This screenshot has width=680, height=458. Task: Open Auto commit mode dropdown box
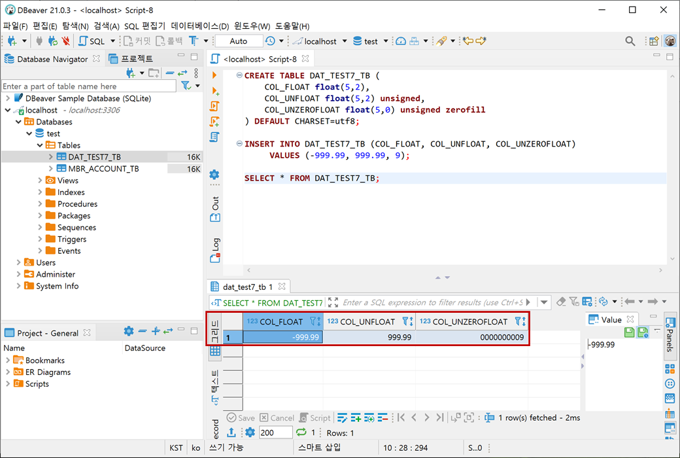(239, 41)
